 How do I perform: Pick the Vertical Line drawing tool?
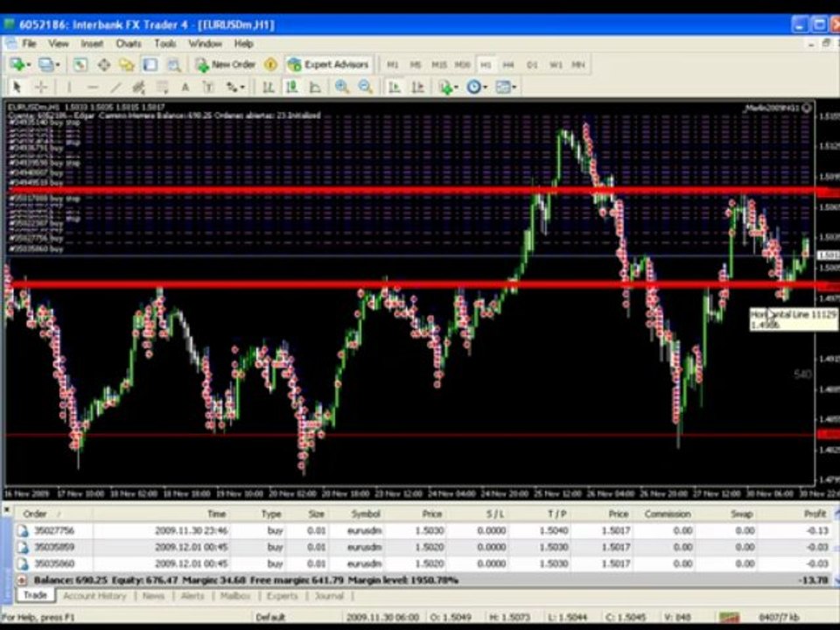(69, 87)
